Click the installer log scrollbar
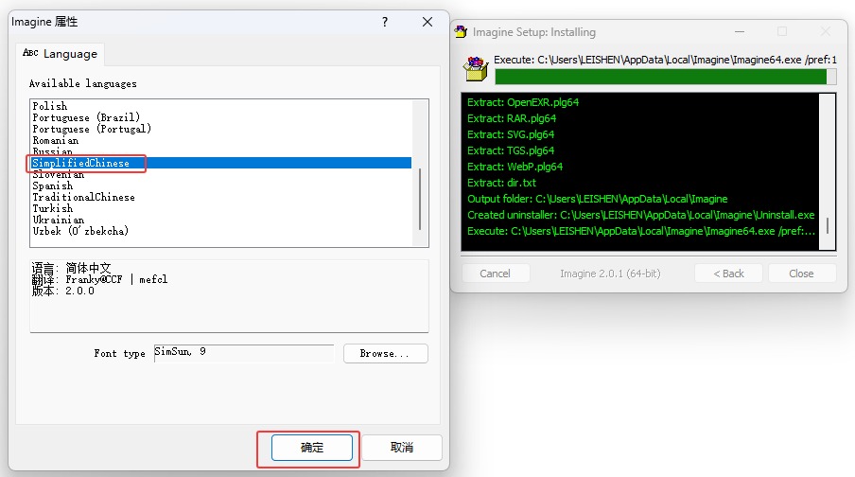The height and width of the screenshot is (477, 855). (x=829, y=227)
